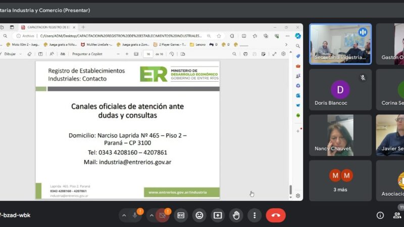Open the '2 Player Games' bookmark
Viewport: 404px width, 227px height.
[x=170, y=44]
